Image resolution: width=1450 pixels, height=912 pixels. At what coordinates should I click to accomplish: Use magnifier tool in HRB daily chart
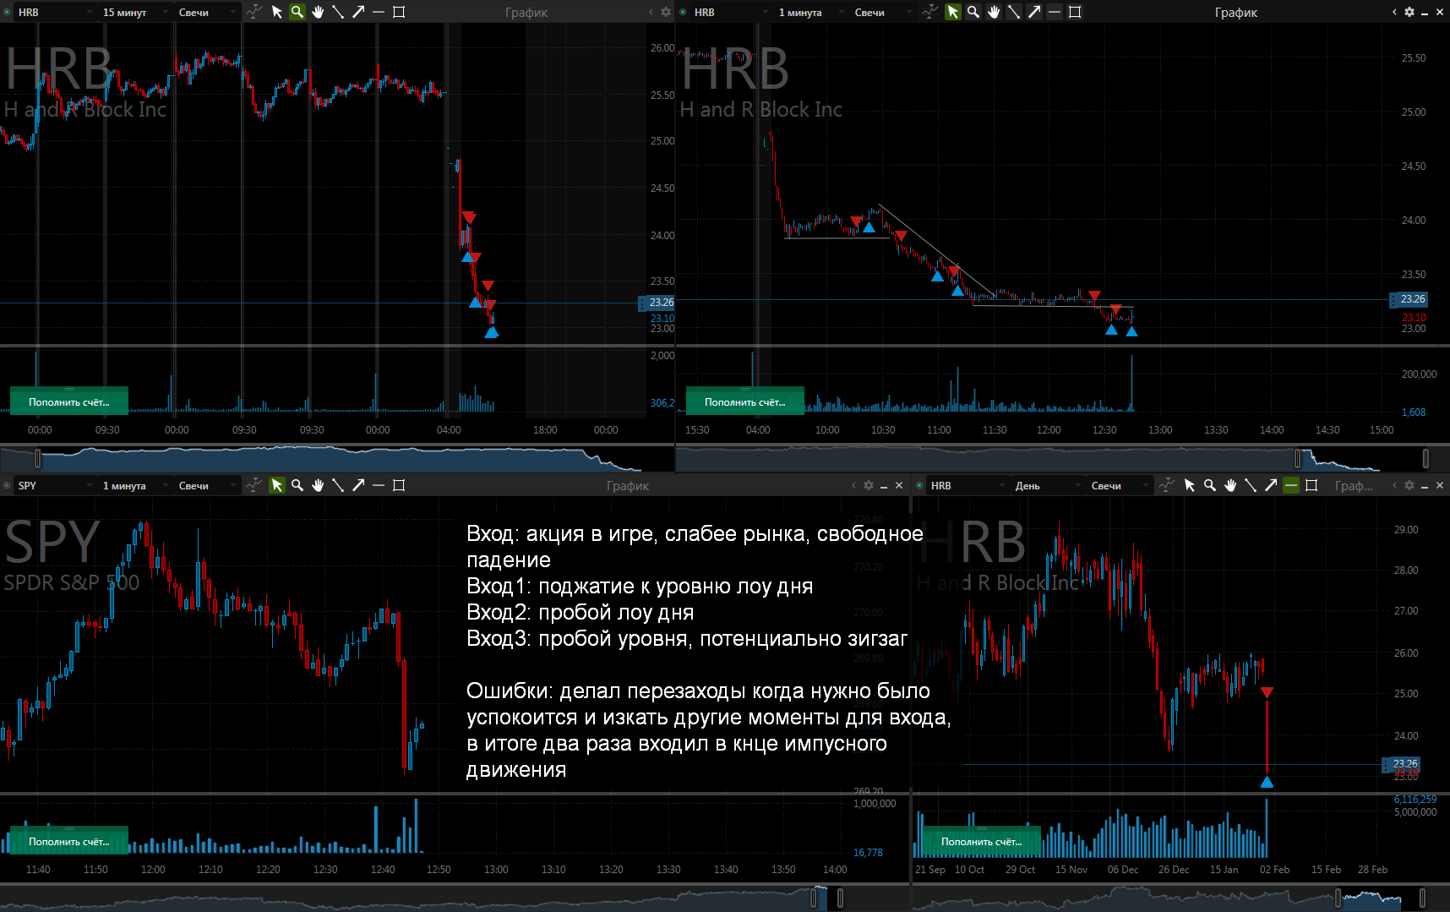(1209, 485)
